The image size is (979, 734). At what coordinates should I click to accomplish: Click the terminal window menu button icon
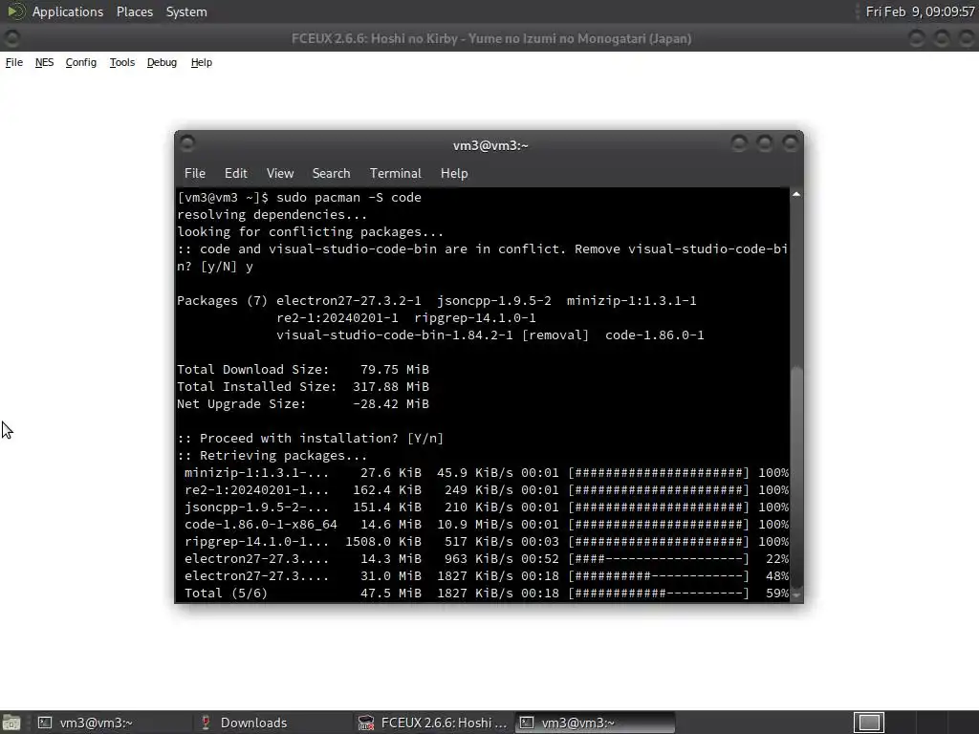pos(186,144)
